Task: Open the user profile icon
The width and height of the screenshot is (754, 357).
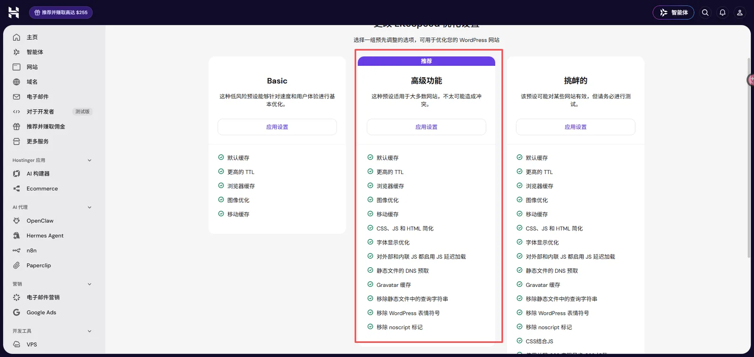Action: pyautogui.click(x=740, y=13)
